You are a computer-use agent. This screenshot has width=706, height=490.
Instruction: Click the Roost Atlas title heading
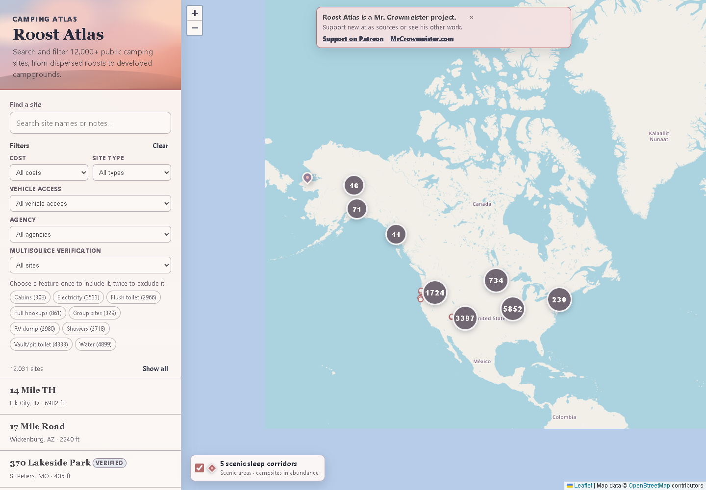coord(58,34)
